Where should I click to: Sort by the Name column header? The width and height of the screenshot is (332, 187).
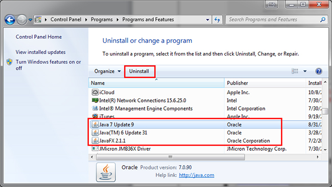pos(156,83)
